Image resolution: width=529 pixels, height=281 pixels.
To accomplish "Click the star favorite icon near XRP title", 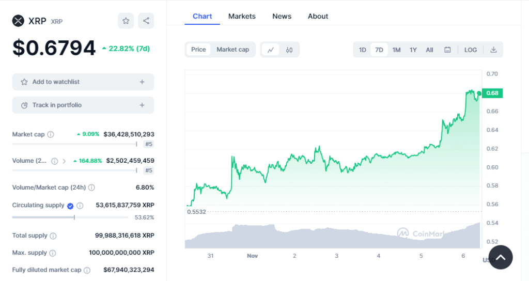I will [x=126, y=21].
